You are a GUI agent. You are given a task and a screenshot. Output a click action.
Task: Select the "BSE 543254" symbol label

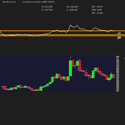point(49,2)
